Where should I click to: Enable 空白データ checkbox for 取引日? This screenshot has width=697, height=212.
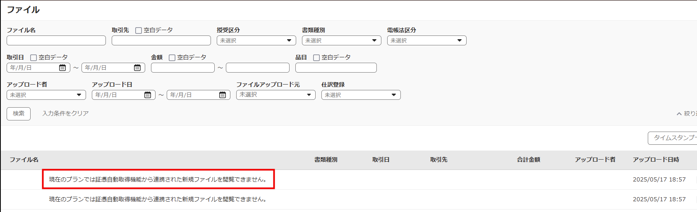[x=34, y=58]
